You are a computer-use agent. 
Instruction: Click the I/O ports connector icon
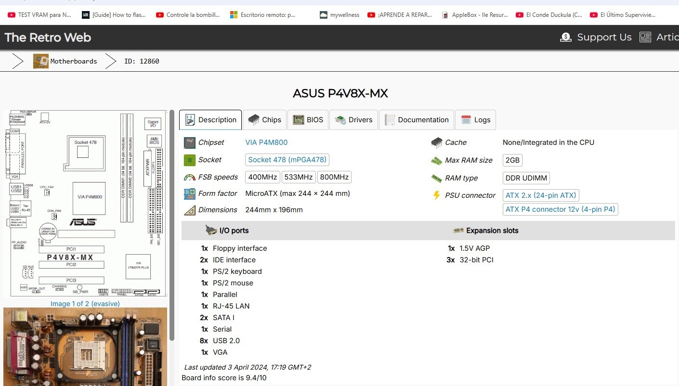click(211, 231)
